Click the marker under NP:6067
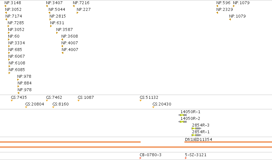Screen dimensions: 272x160 9,60
